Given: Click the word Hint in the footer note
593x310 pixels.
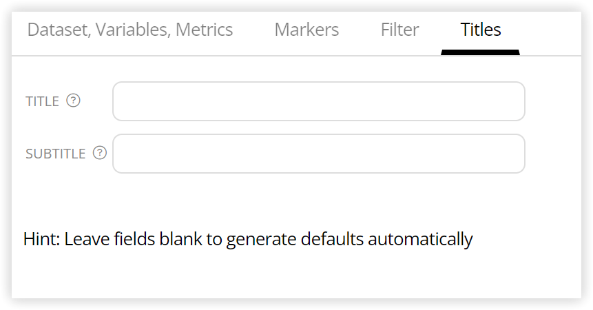Looking at the screenshot, I should (41, 239).
